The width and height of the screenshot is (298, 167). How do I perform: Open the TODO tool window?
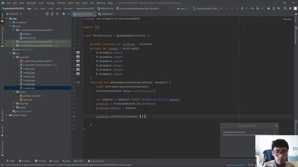(x=10, y=161)
